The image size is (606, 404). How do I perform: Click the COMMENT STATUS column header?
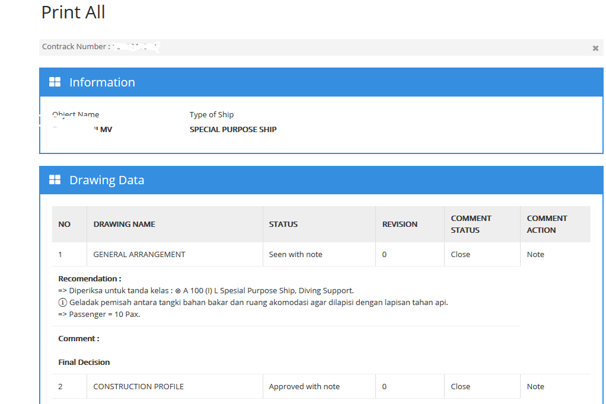pos(471,224)
